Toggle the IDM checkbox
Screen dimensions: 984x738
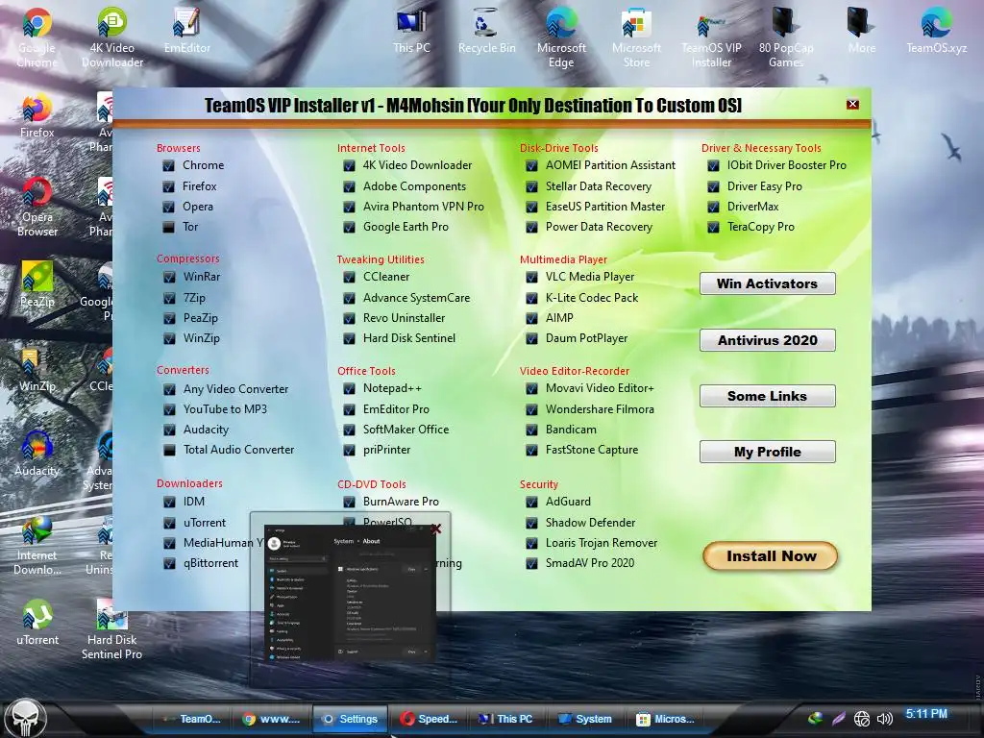(x=169, y=502)
